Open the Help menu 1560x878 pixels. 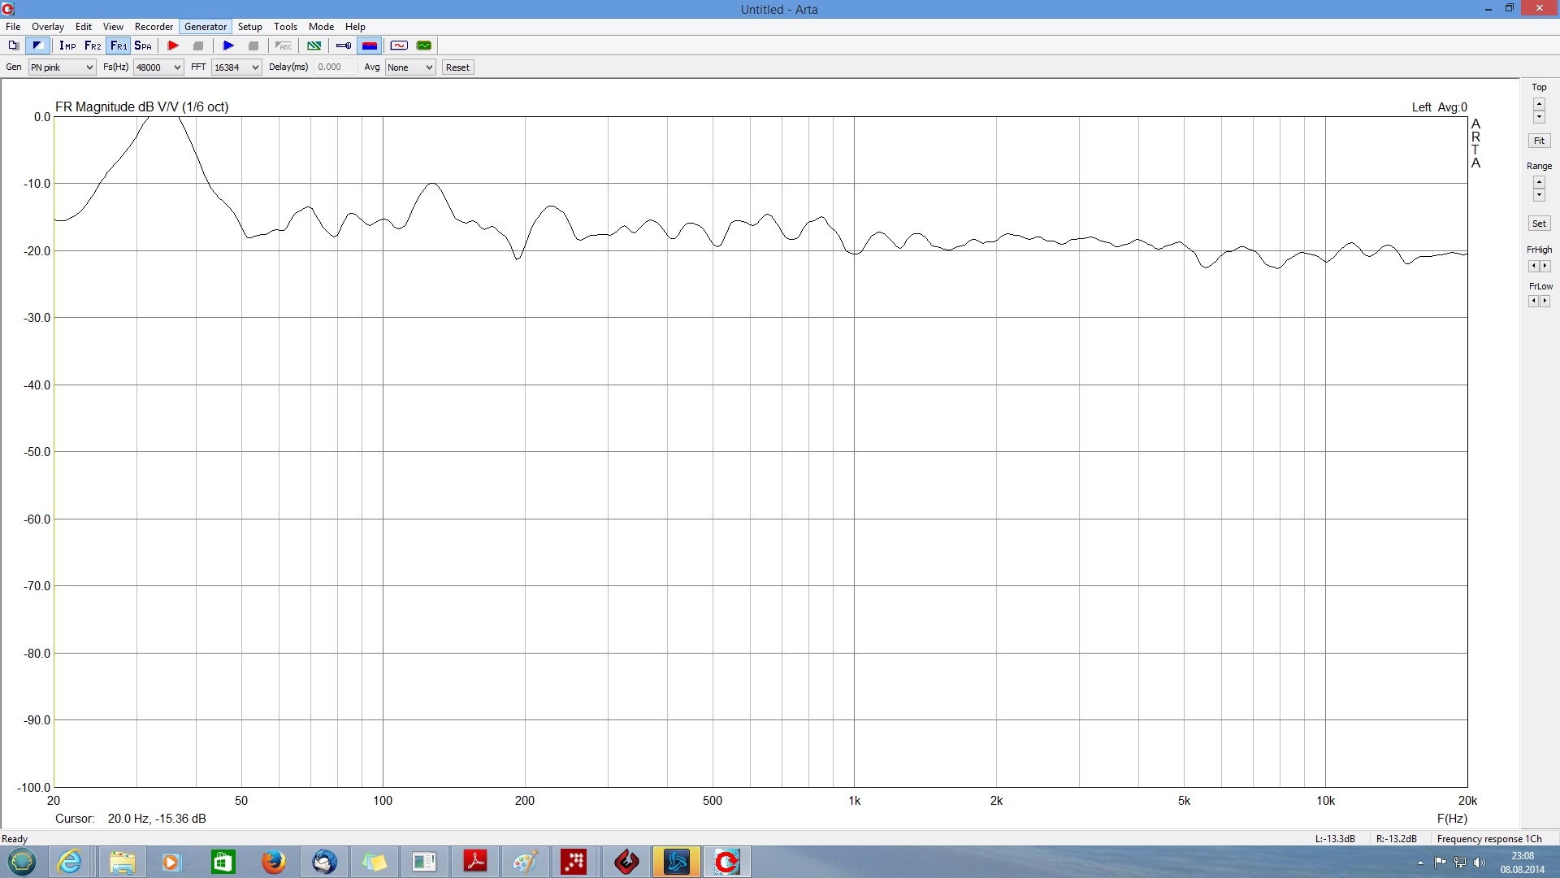tap(356, 27)
